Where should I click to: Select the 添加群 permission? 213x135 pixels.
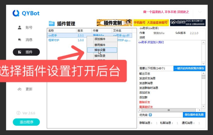coord(143,97)
